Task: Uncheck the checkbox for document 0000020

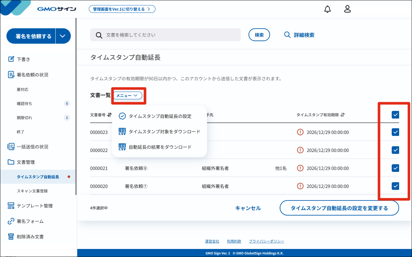Action: [395, 186]
